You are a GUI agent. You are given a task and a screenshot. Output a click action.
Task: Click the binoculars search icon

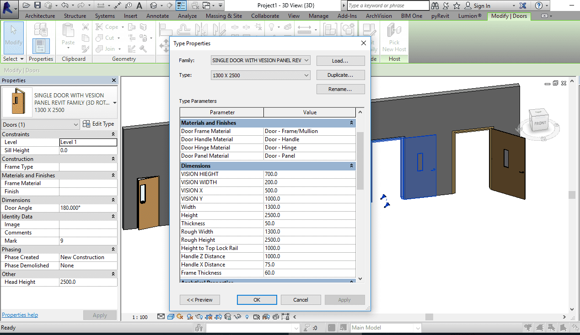pyautogui.click(x=435, y=5)
